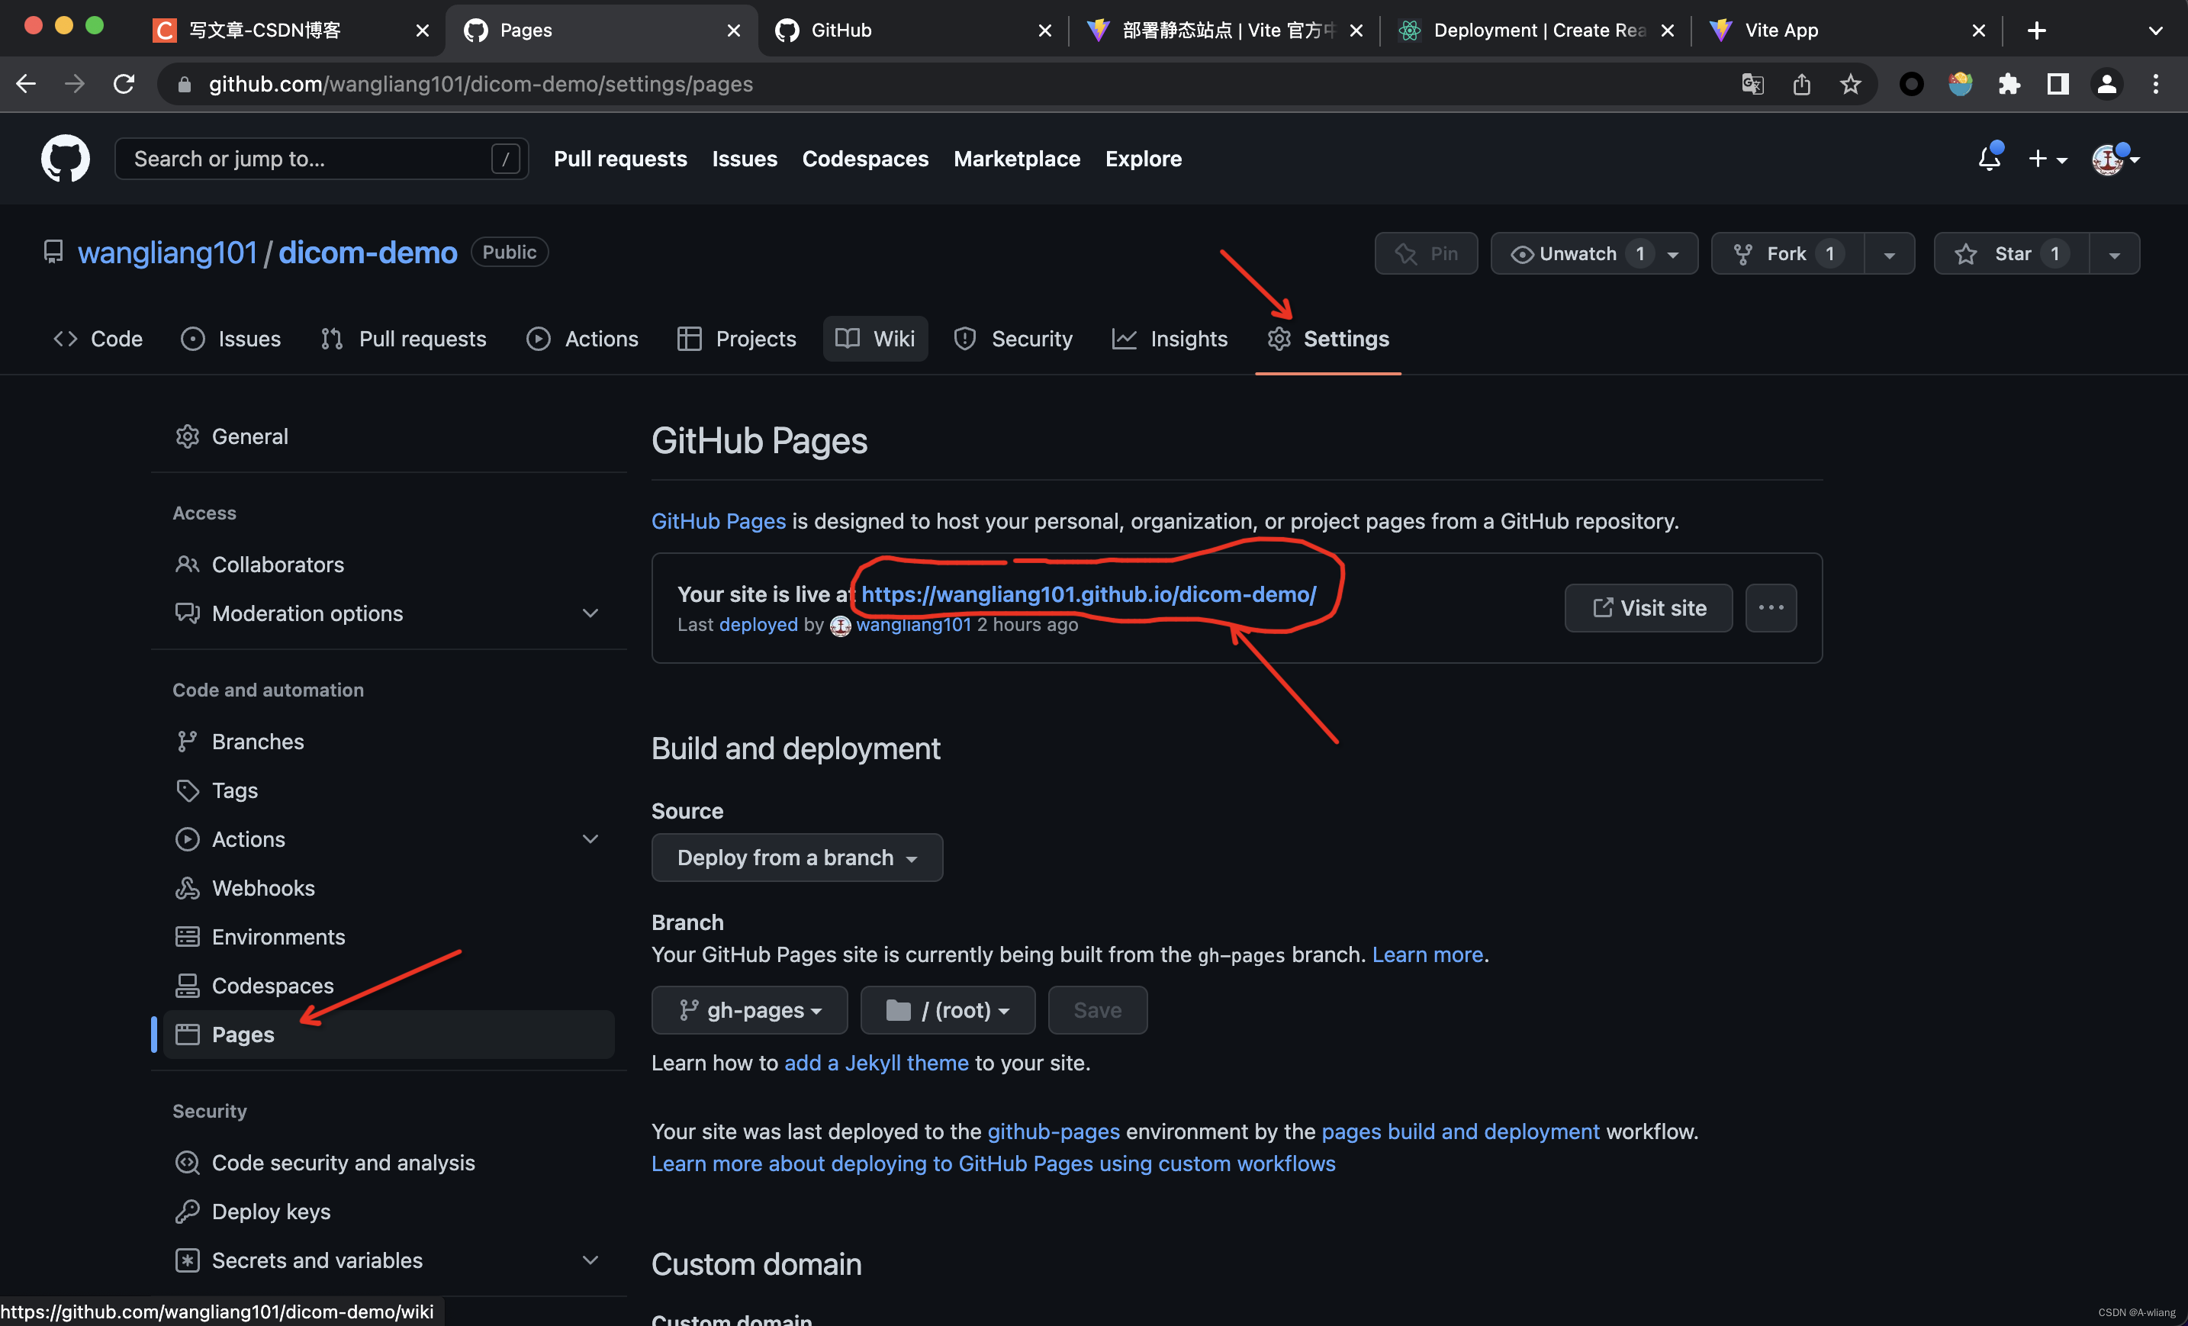Click the bookmark star icon in address bar
The image size is (2188, 1326).
pos(1850,85)
